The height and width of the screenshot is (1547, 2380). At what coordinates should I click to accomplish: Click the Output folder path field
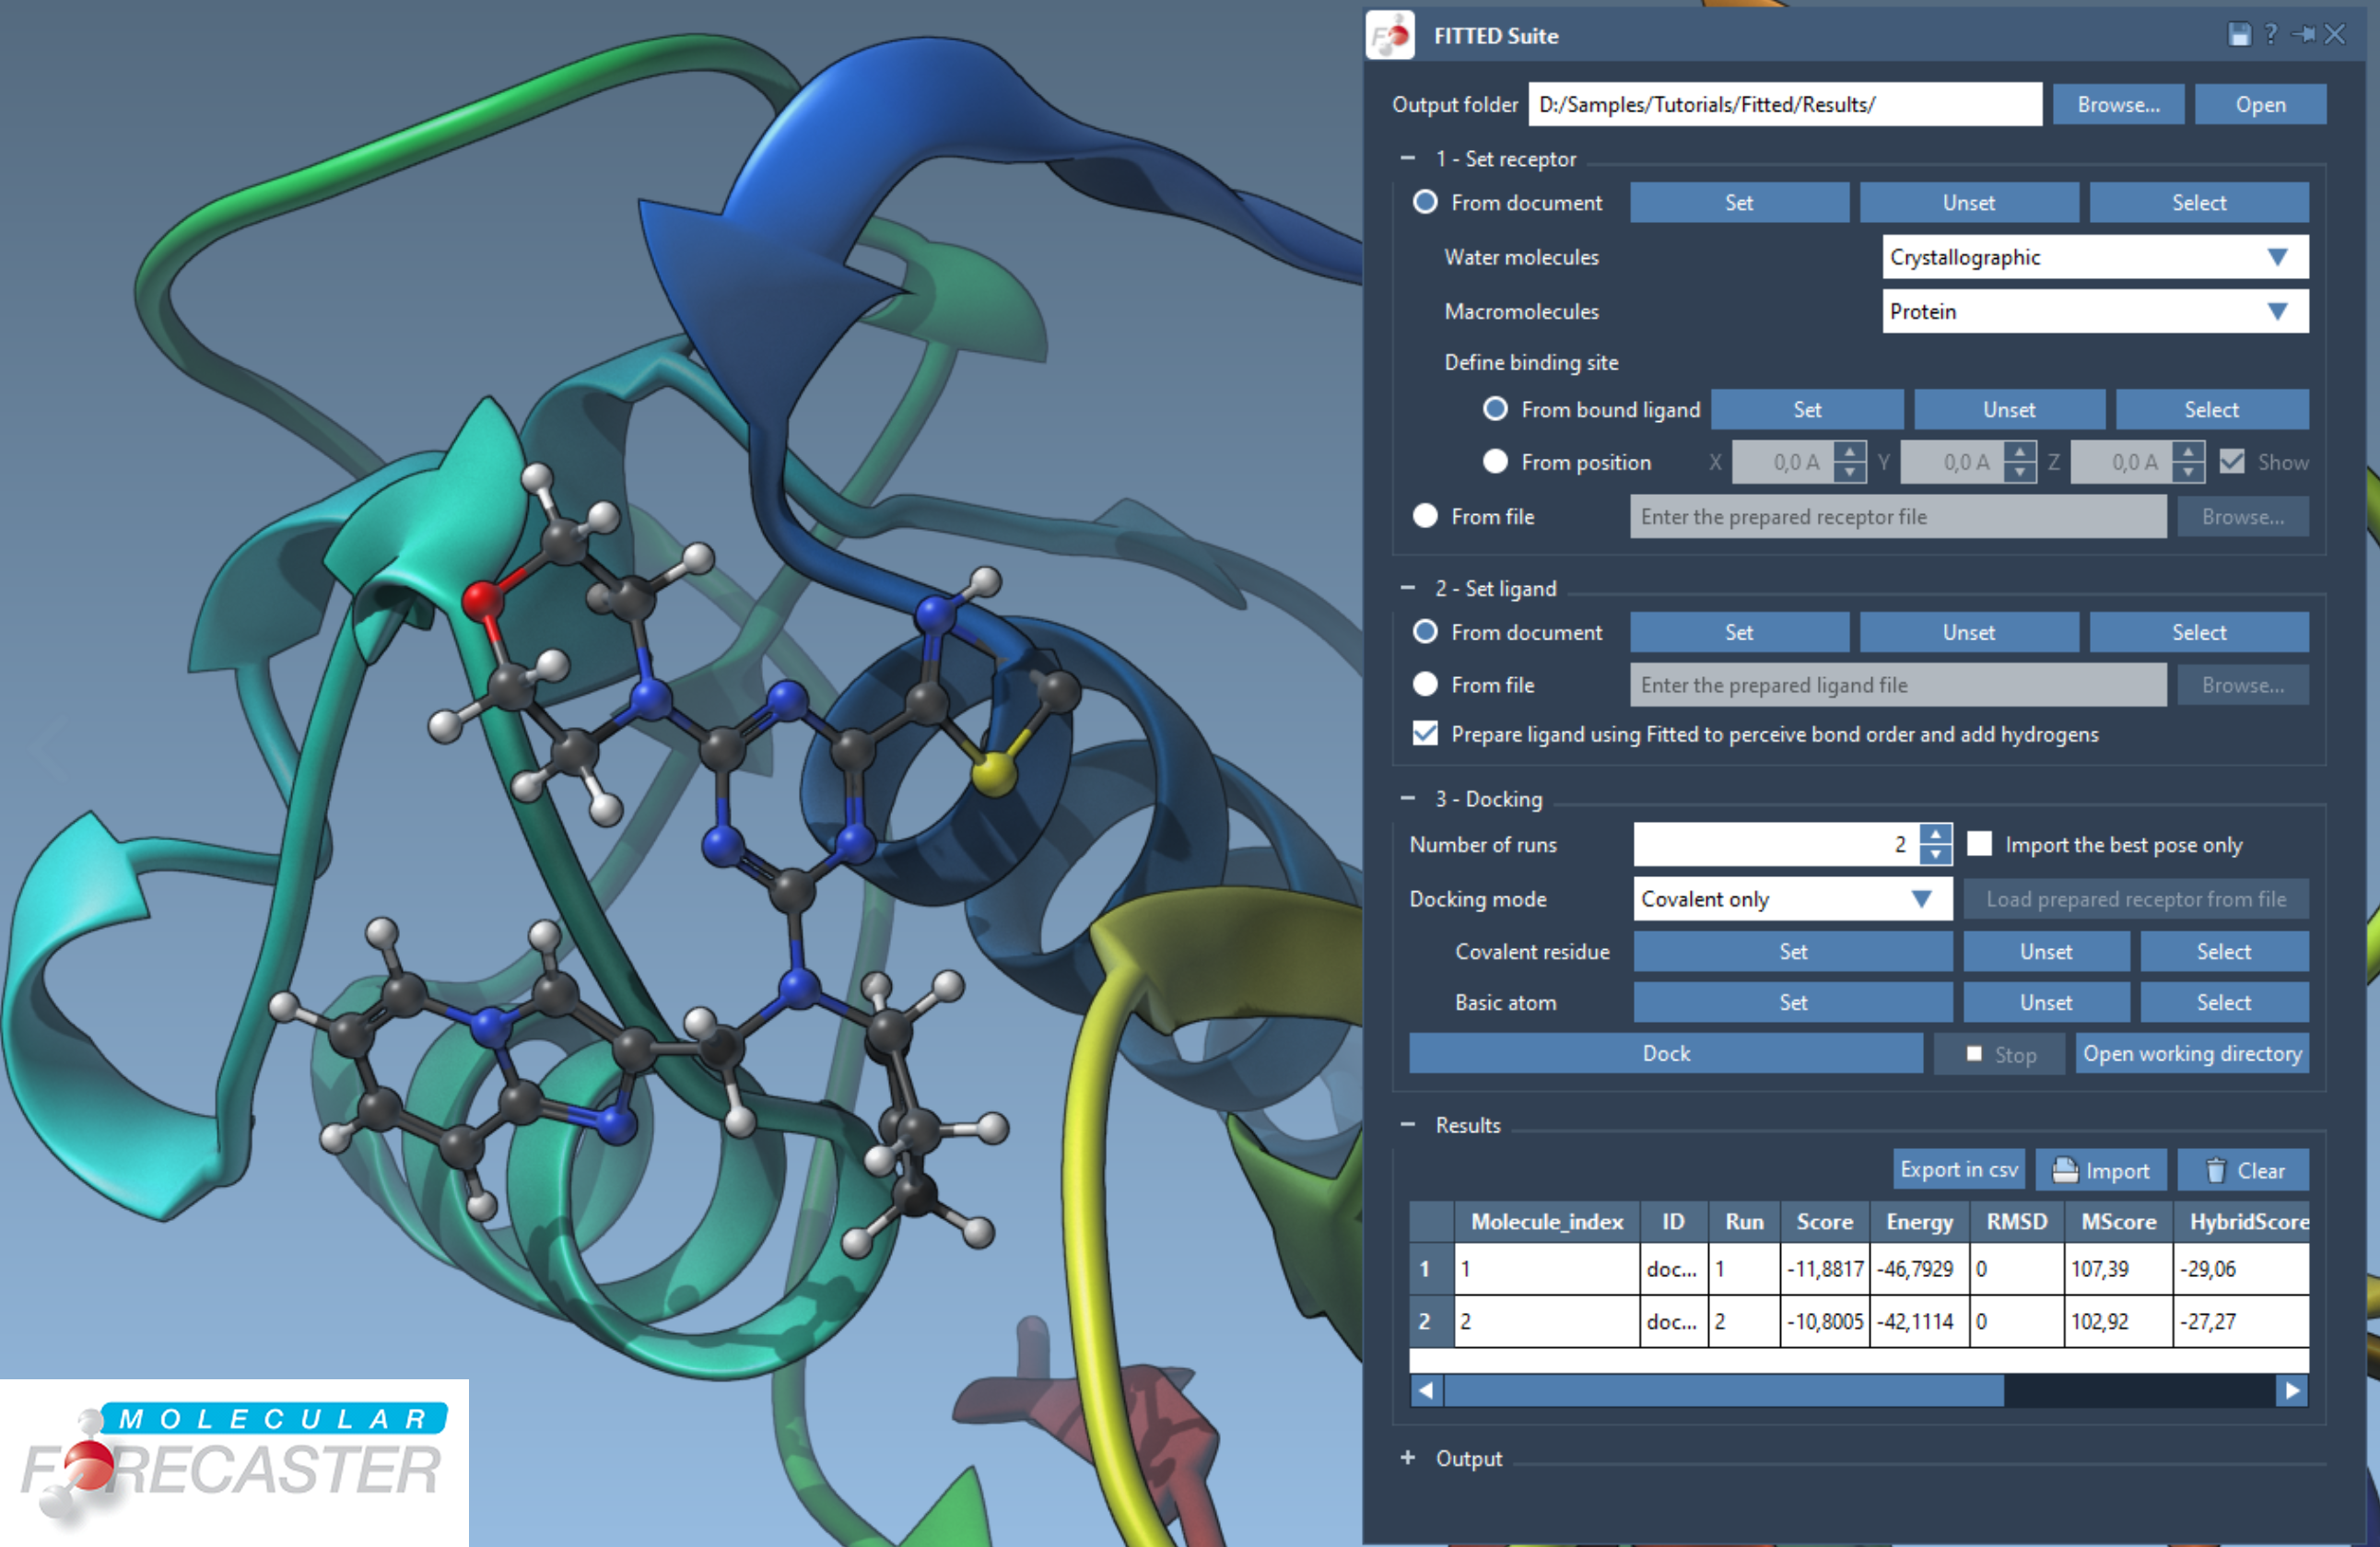click(1784, 105)
